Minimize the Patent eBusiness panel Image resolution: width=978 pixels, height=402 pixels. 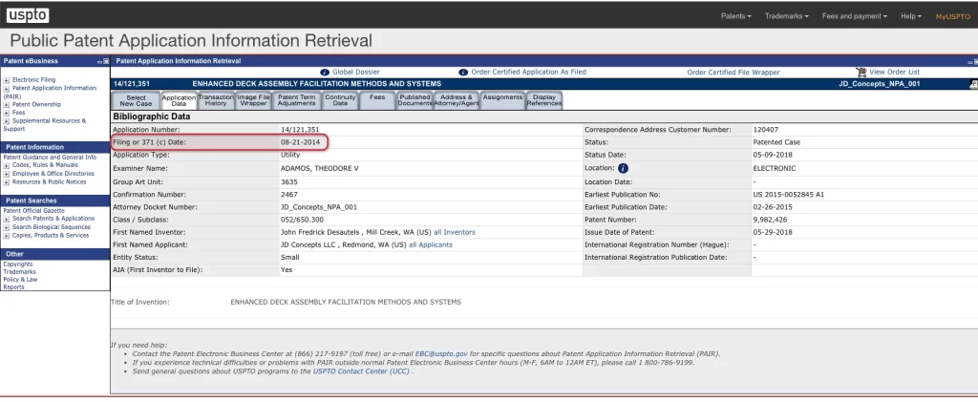click(99, 62)
